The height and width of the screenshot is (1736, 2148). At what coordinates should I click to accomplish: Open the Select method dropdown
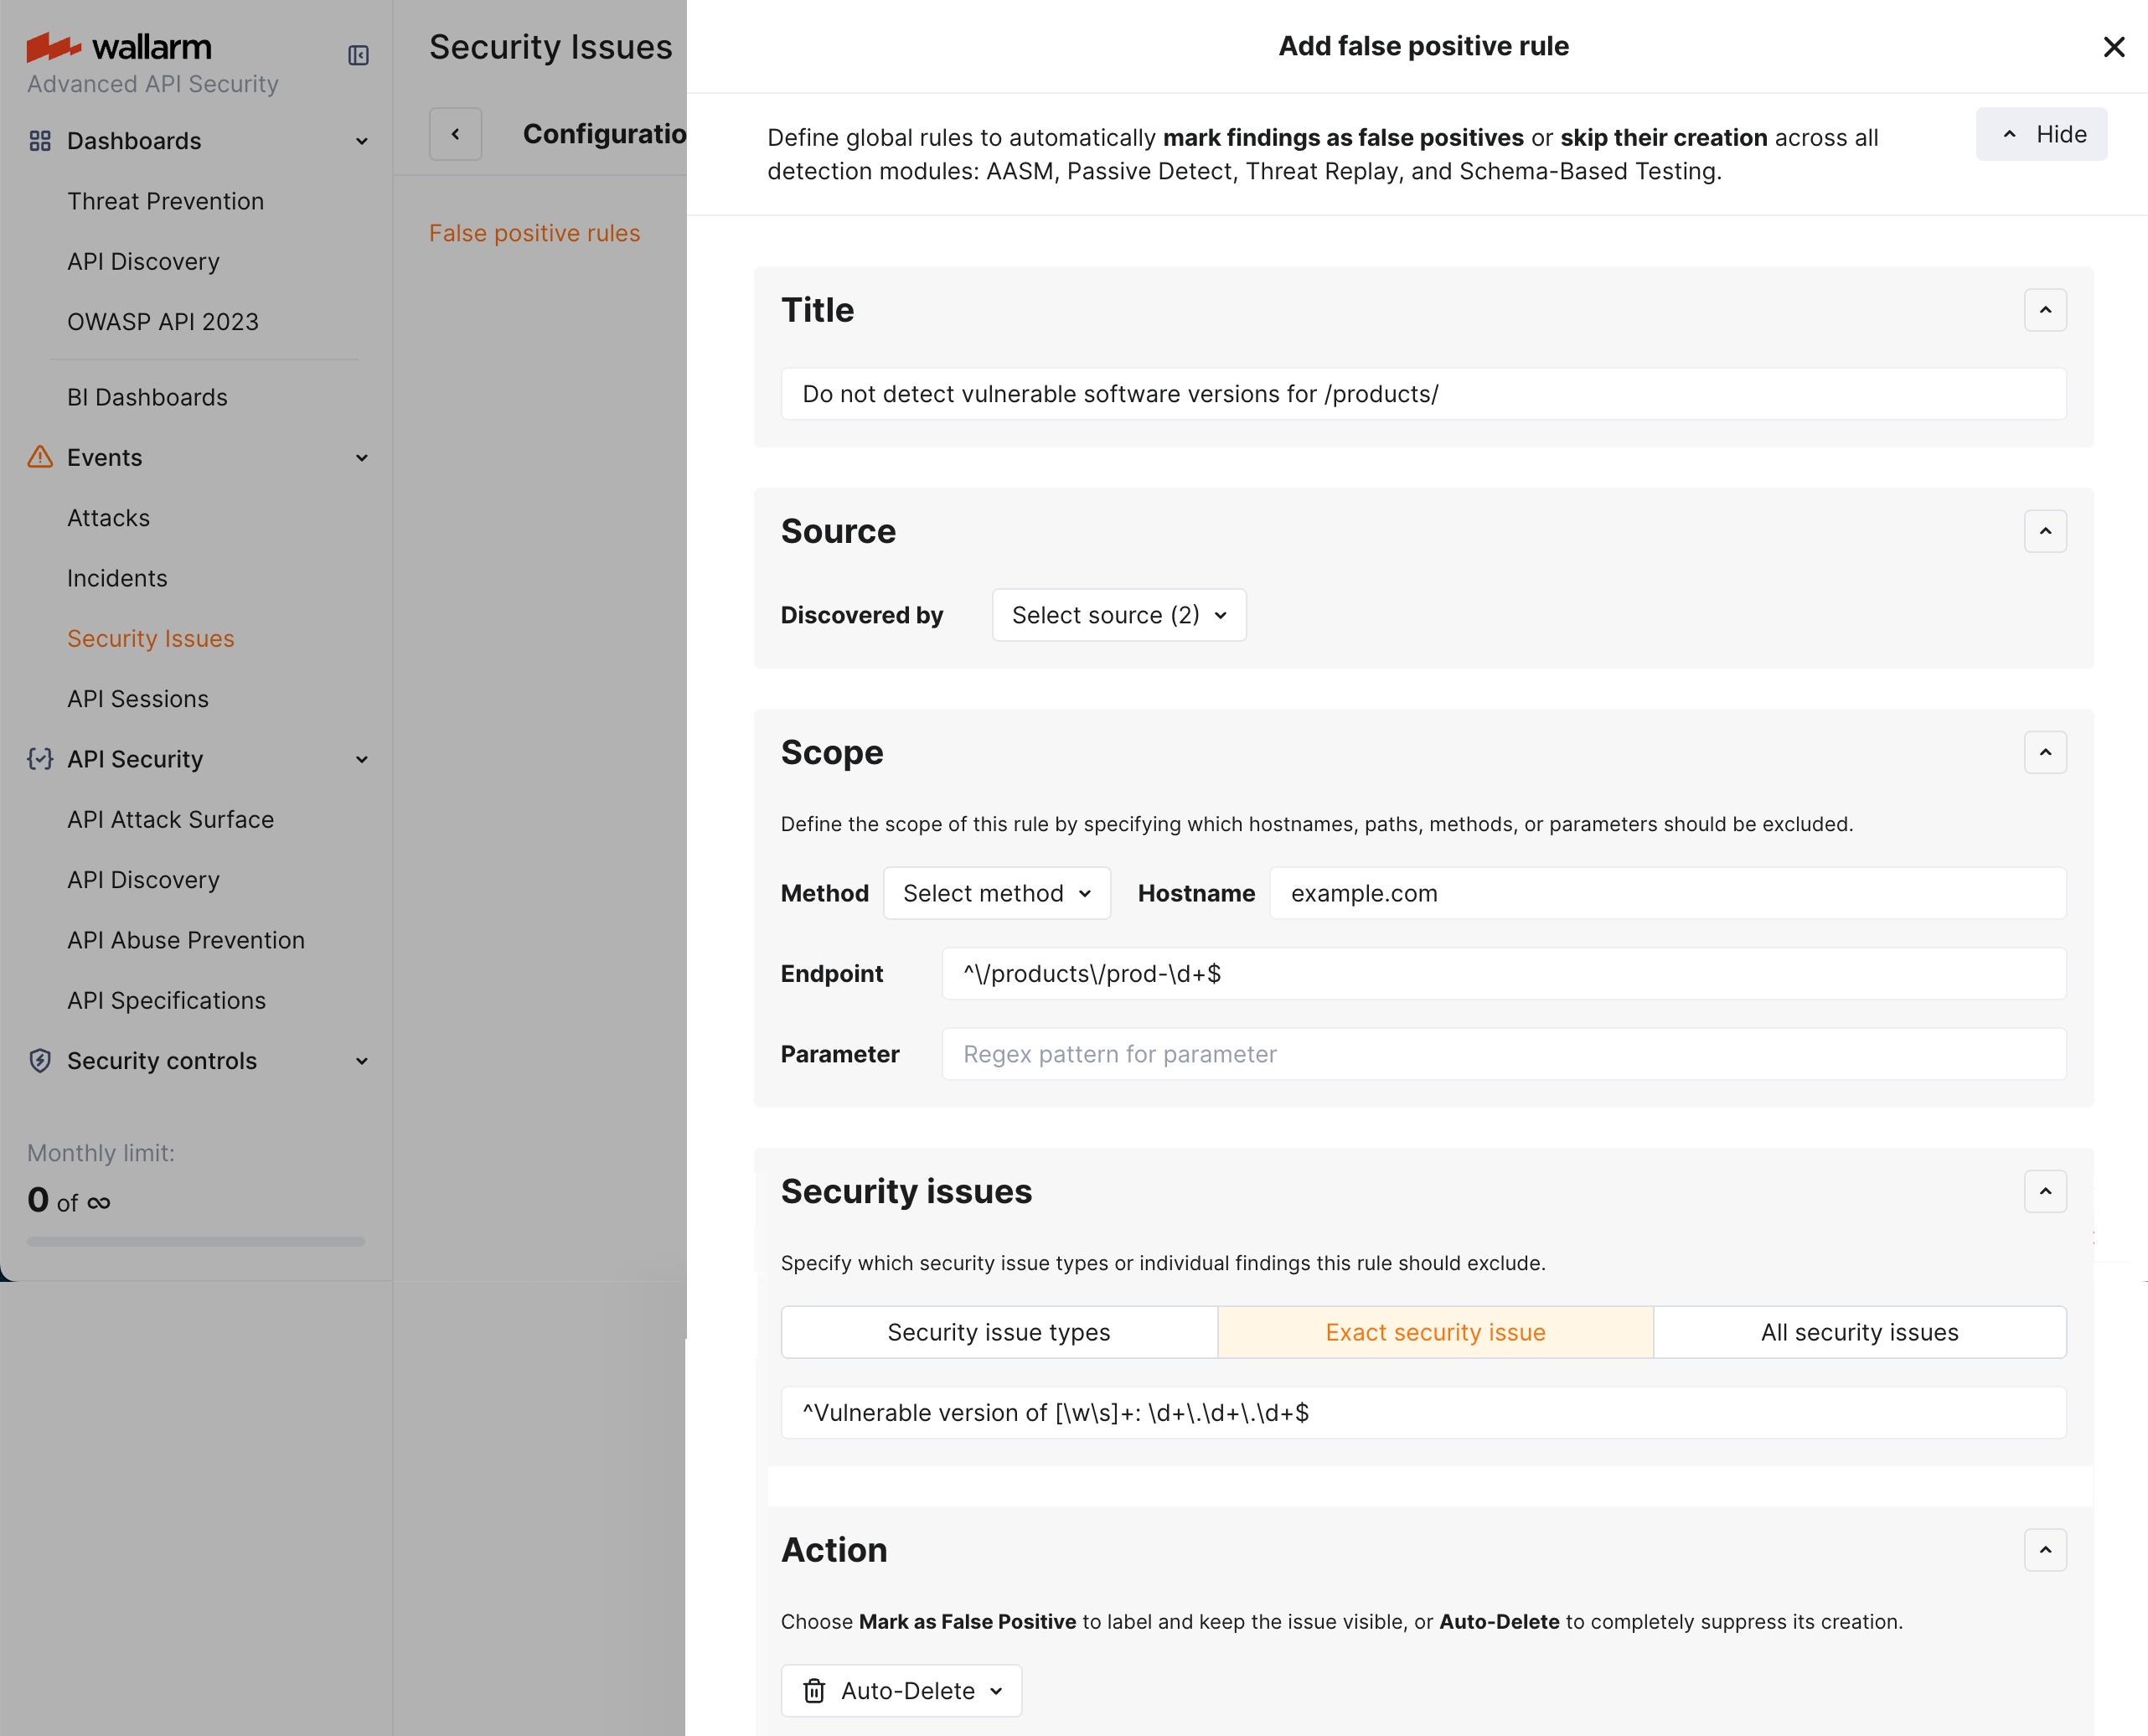click(x=996, y=893)
